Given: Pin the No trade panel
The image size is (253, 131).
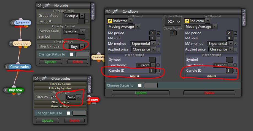Looking at the screenshot, I should (46, 5).
